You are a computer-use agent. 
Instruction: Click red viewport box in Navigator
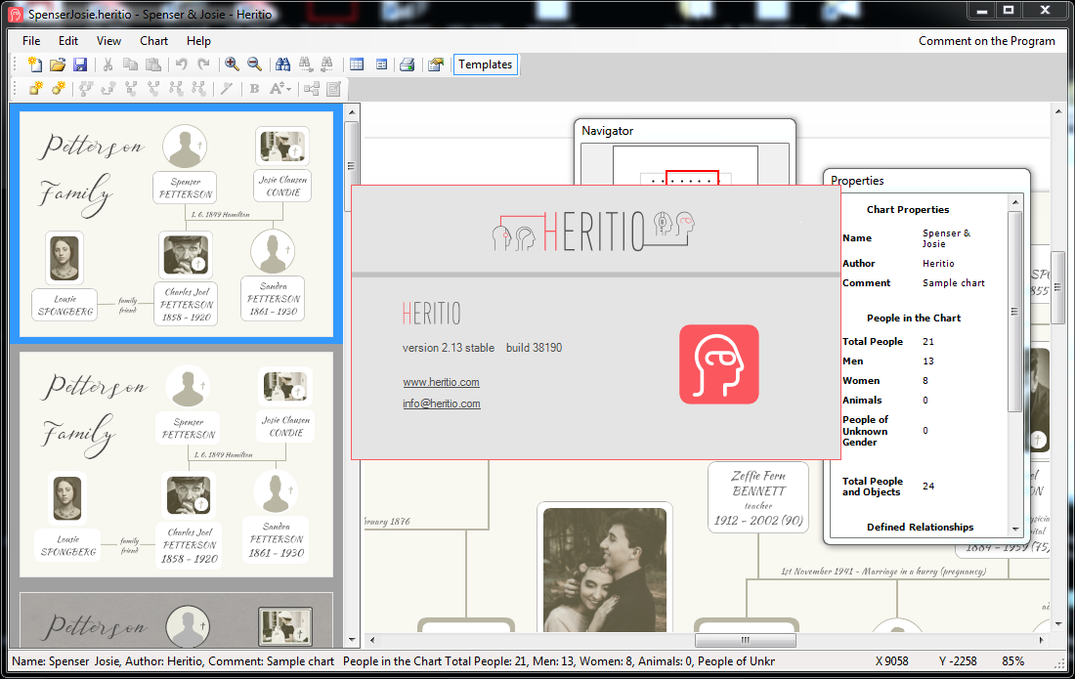[x=692, y=178]
